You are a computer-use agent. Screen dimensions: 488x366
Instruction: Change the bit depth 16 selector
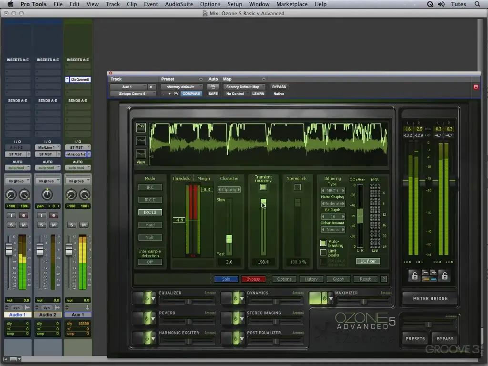(x=333, y=217)
